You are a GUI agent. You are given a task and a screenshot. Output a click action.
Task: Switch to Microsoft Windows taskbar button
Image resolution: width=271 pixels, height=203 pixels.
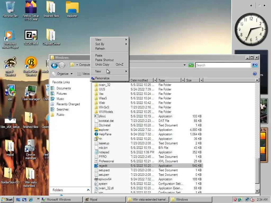click(x=62, y=200)
